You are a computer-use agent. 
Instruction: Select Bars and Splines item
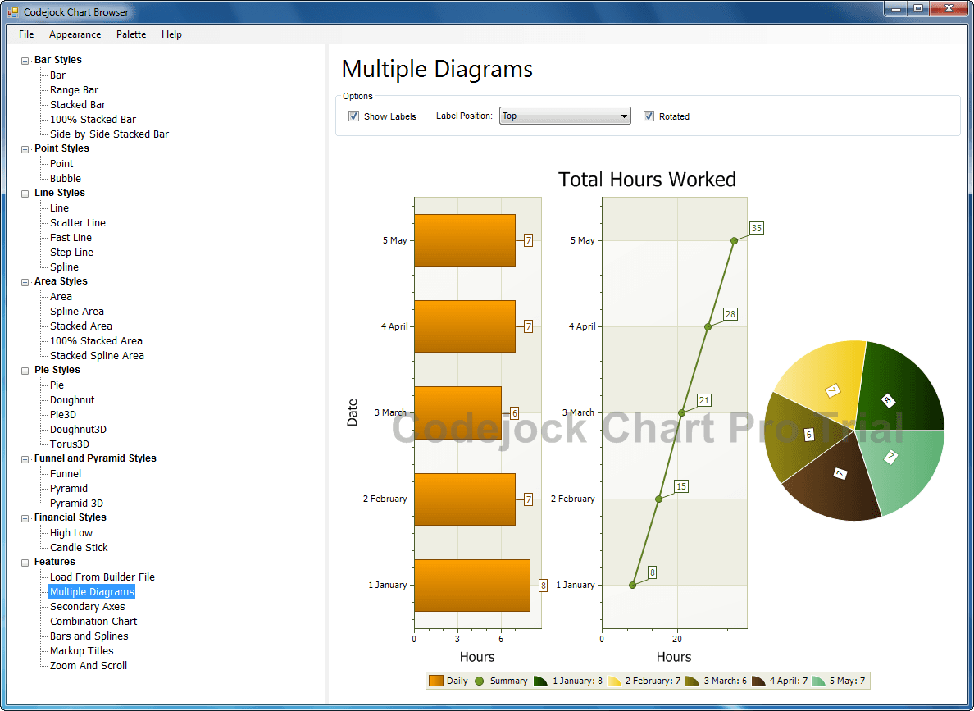point(89,636)
